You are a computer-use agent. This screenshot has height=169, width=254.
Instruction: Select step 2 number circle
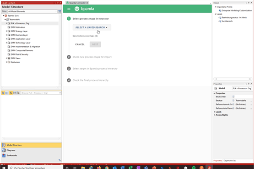[x=69, y=57]
